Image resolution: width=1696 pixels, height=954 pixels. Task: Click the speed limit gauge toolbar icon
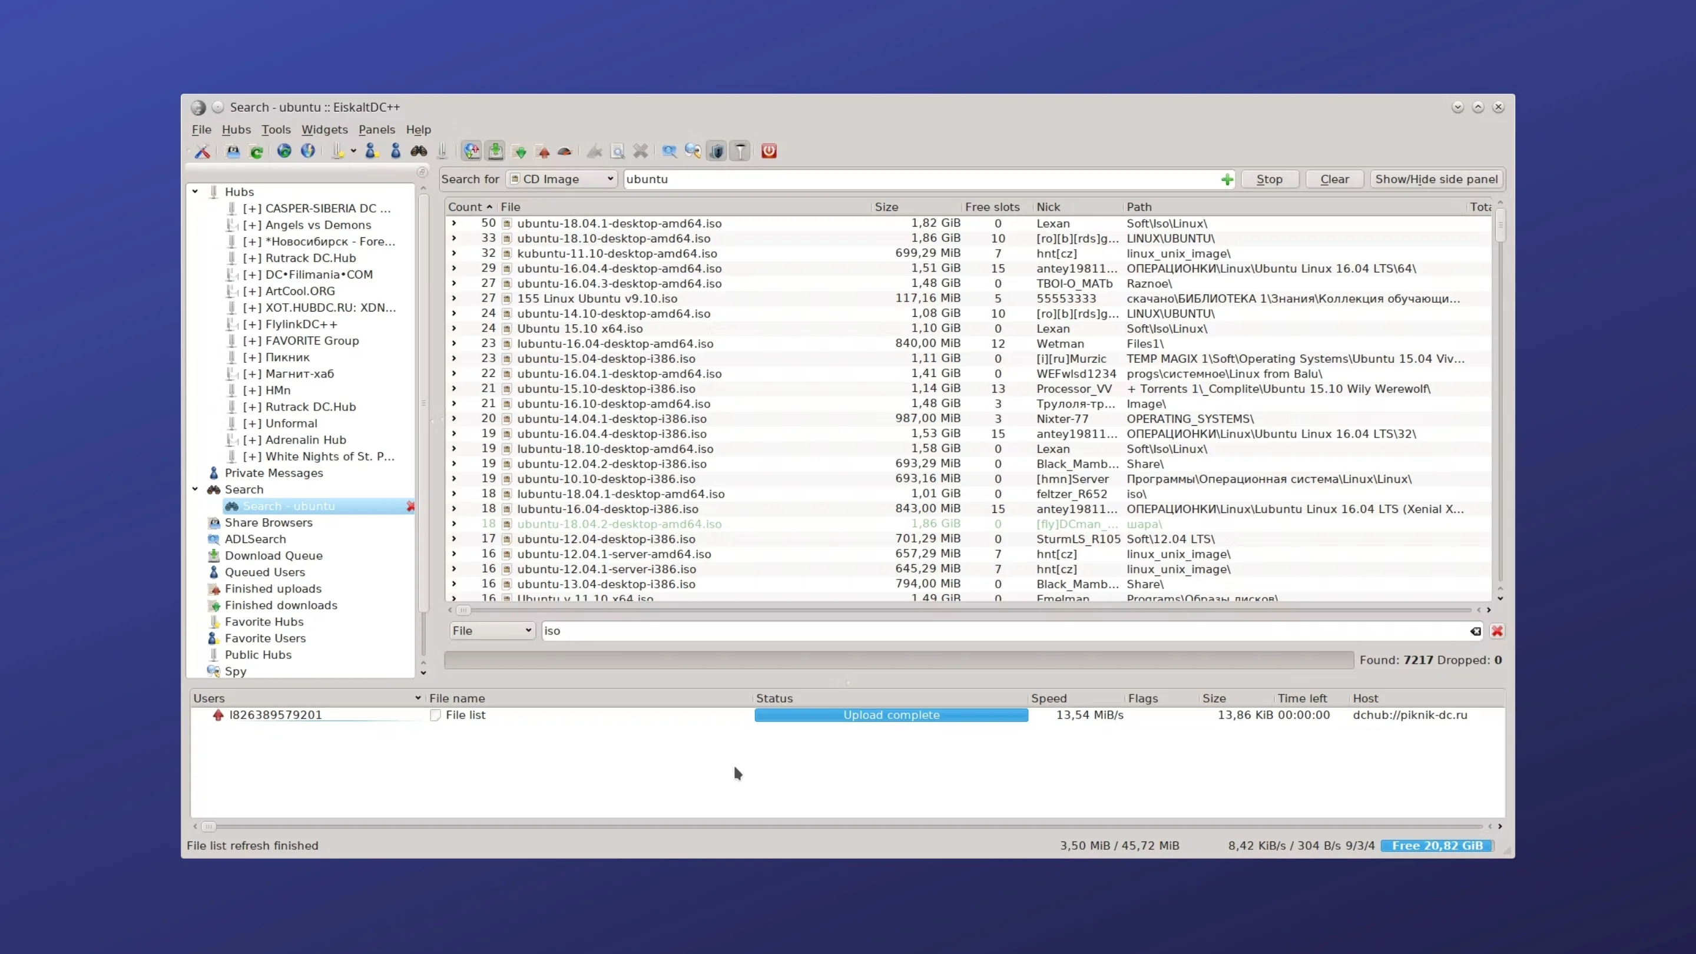(x=565, y=151)
